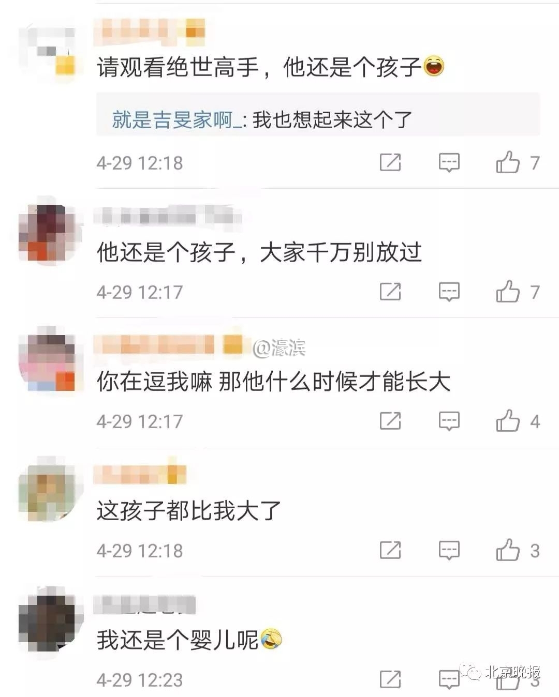The width and height of the screenshot is (559, 697).
Task: Reply to the 绝世高手 comment
Action: (449, 162)
